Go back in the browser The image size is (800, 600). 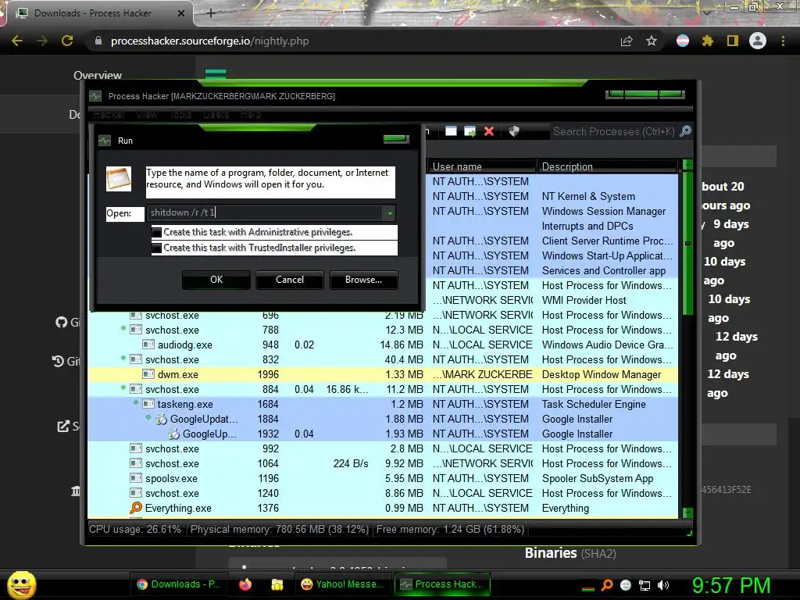tap(17, 41)
